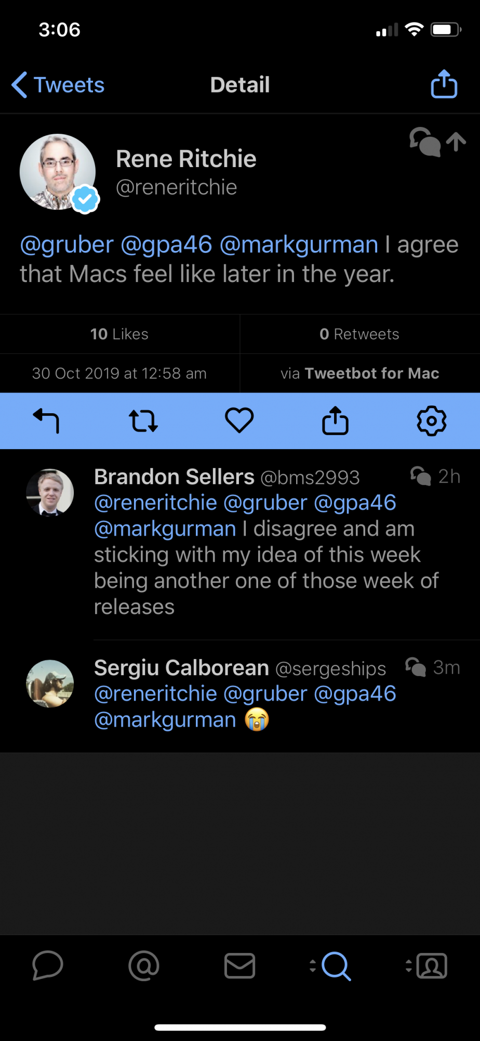Like the tweet with heart icon

click(239, 421)
